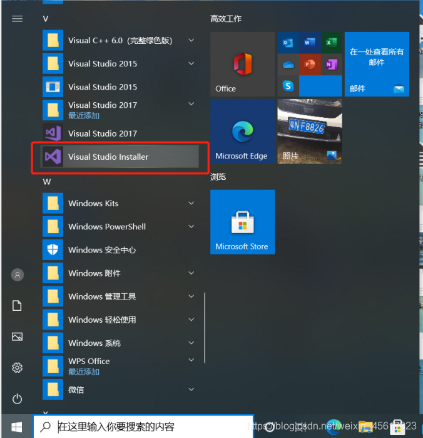Open the Windows 安全中心 entry
The height and width of the screenshot is (438, 423).
(120, 250)
